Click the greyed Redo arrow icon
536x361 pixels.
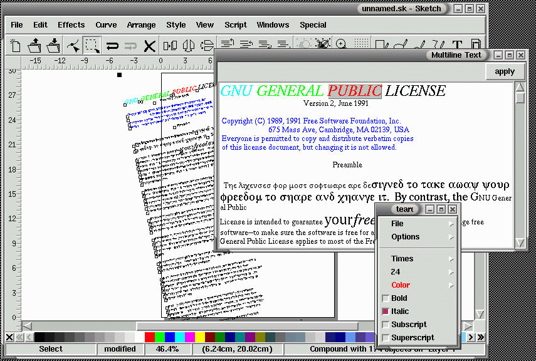click(x=130, y=46)
